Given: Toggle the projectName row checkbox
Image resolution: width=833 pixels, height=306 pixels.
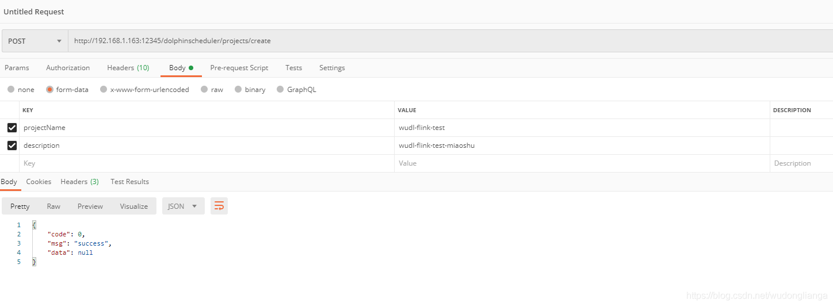Looking at the screenshot, I should (12, 128).
